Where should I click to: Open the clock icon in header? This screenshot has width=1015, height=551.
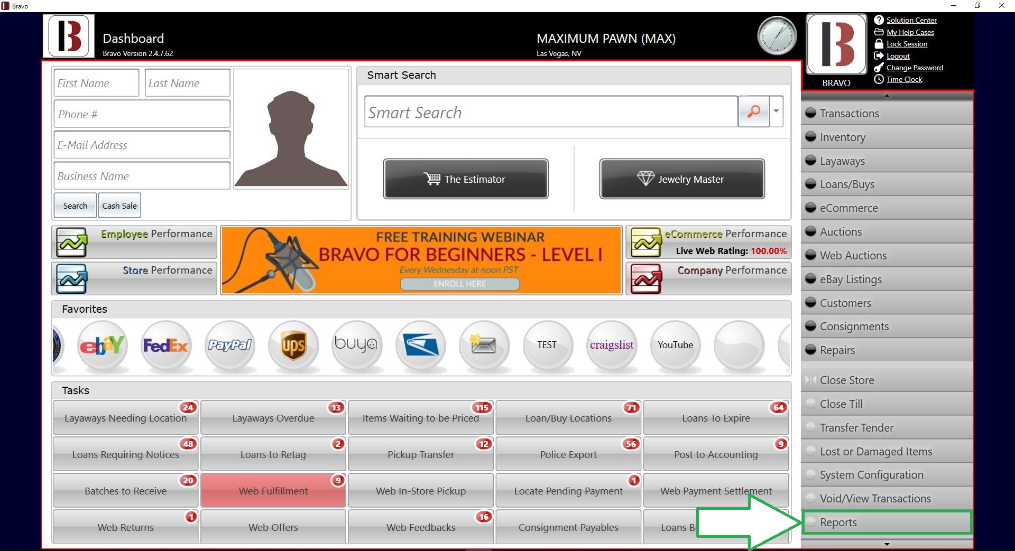[x=777, y=36]
